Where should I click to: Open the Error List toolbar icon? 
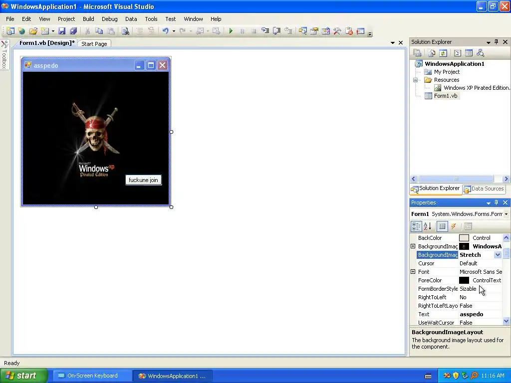point(349,31)
